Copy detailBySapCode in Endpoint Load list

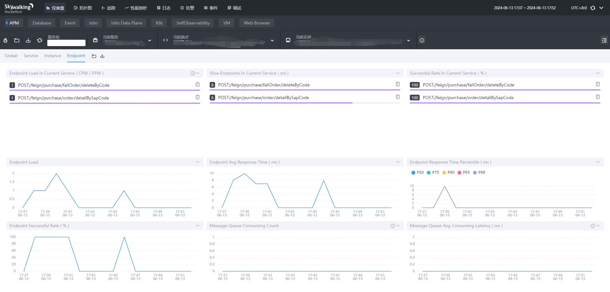click(198, 97)
